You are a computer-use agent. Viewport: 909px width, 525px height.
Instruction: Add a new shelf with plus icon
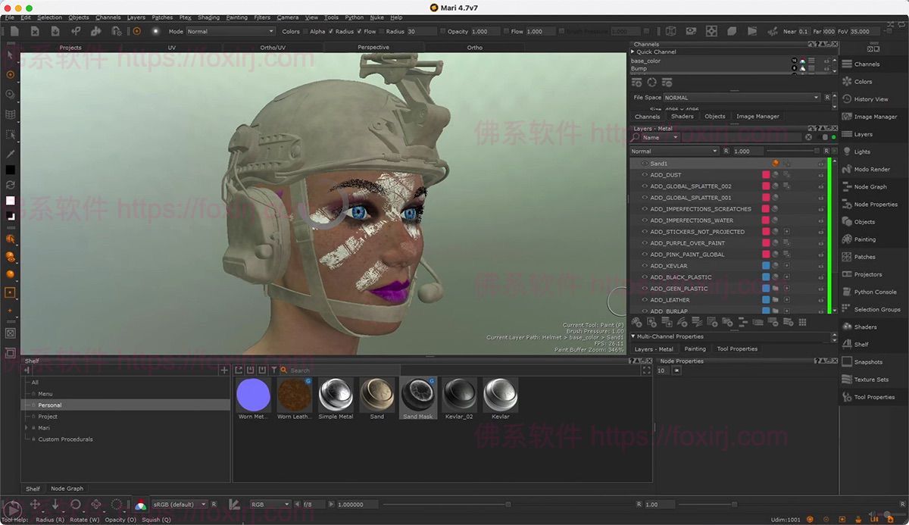[223, 370]
